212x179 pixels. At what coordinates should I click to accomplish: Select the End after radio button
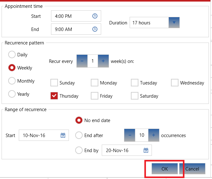click(79, 136)
